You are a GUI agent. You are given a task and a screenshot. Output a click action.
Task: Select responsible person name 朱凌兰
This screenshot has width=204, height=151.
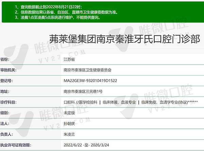(x=69, y=134)
